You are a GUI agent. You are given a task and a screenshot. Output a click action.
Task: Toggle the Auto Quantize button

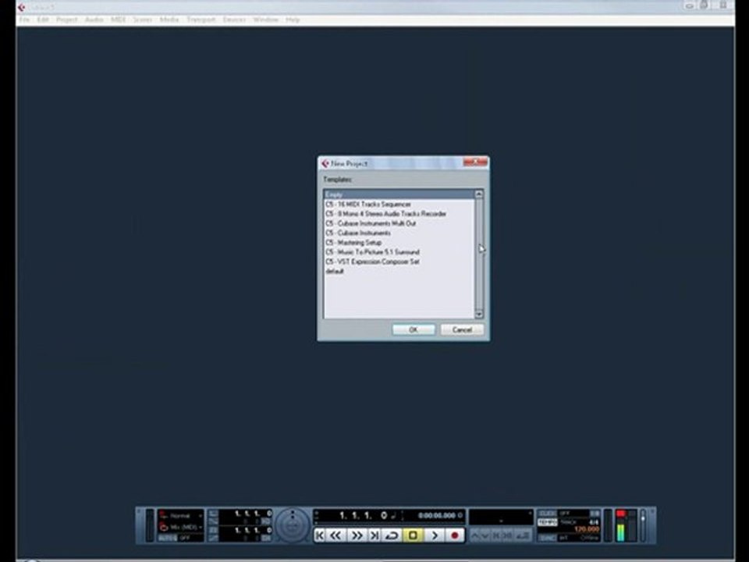[167, 538]
